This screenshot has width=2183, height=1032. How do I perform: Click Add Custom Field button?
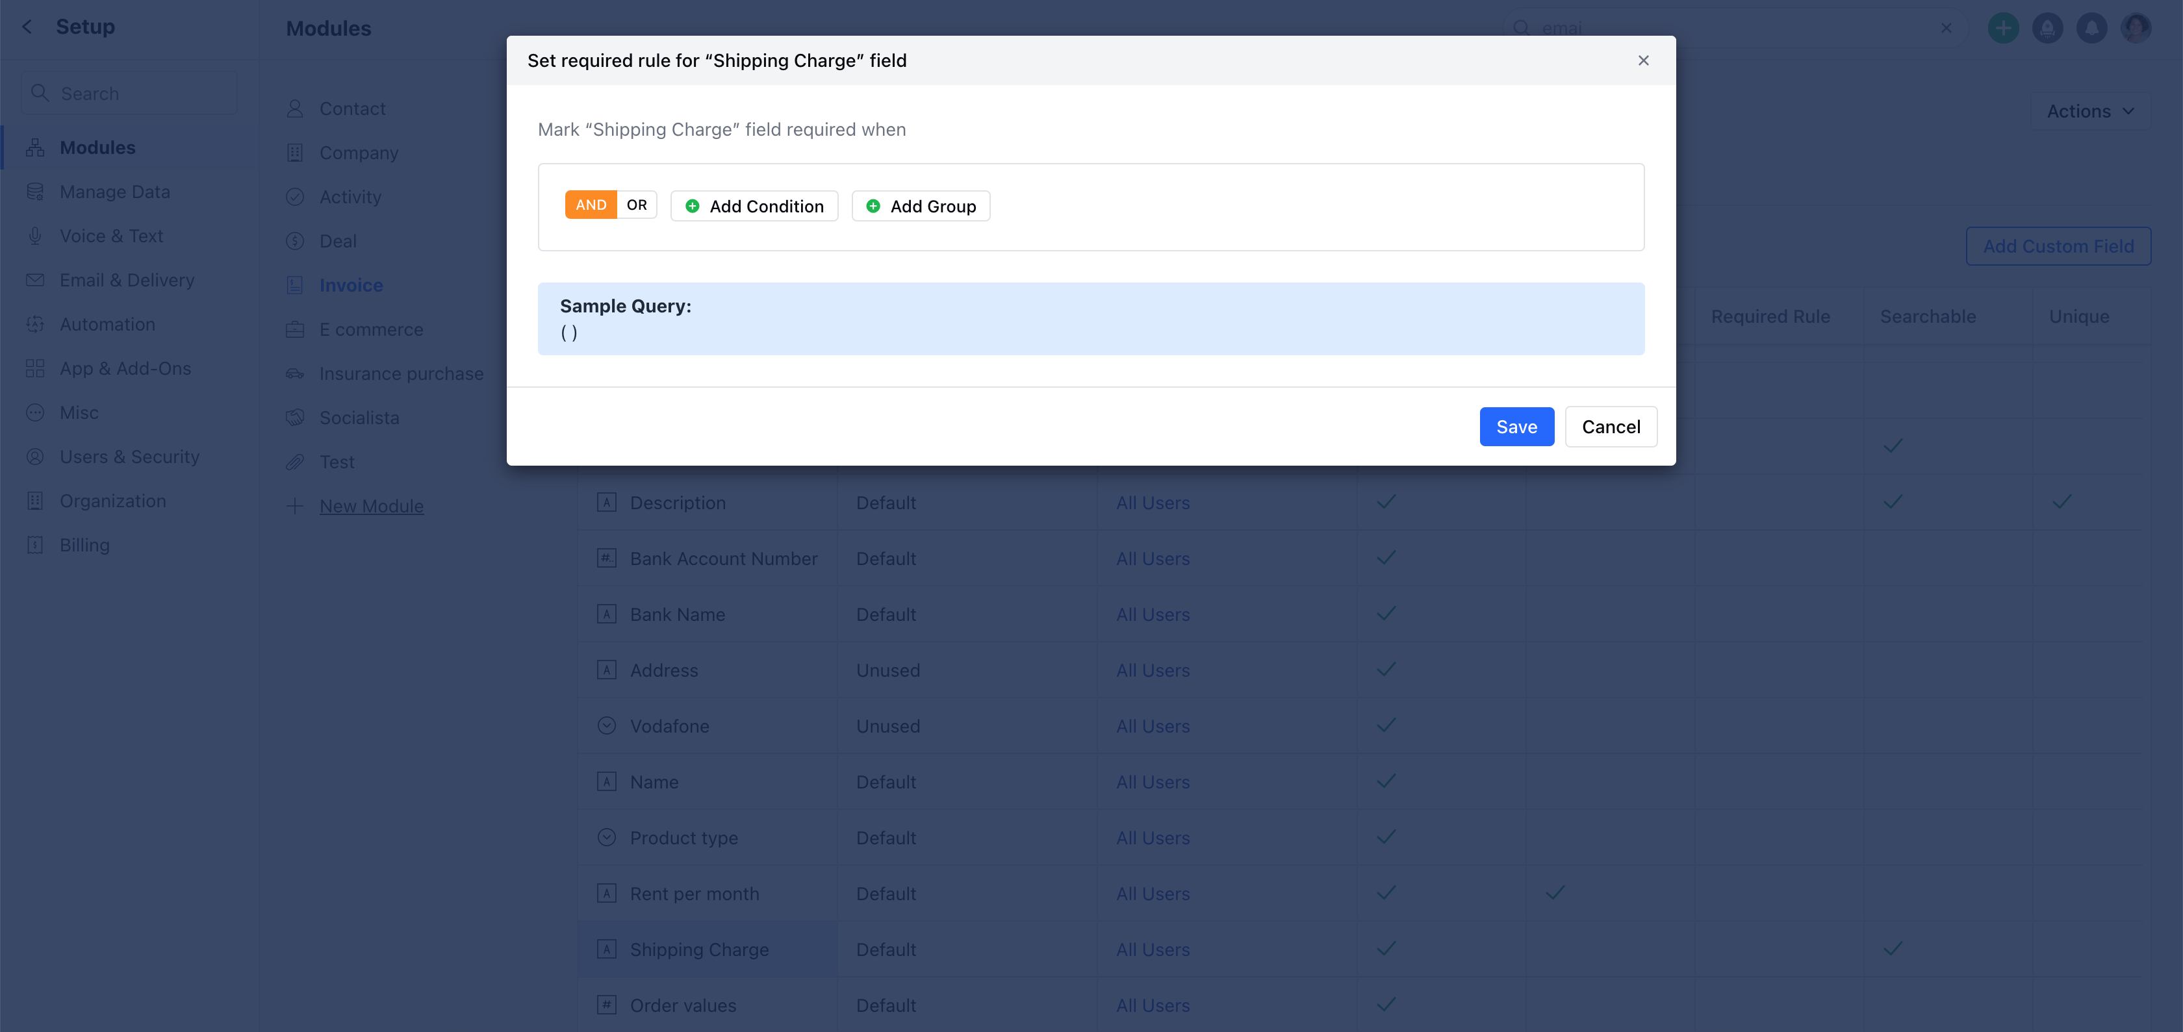click(x=2058, y=245)
